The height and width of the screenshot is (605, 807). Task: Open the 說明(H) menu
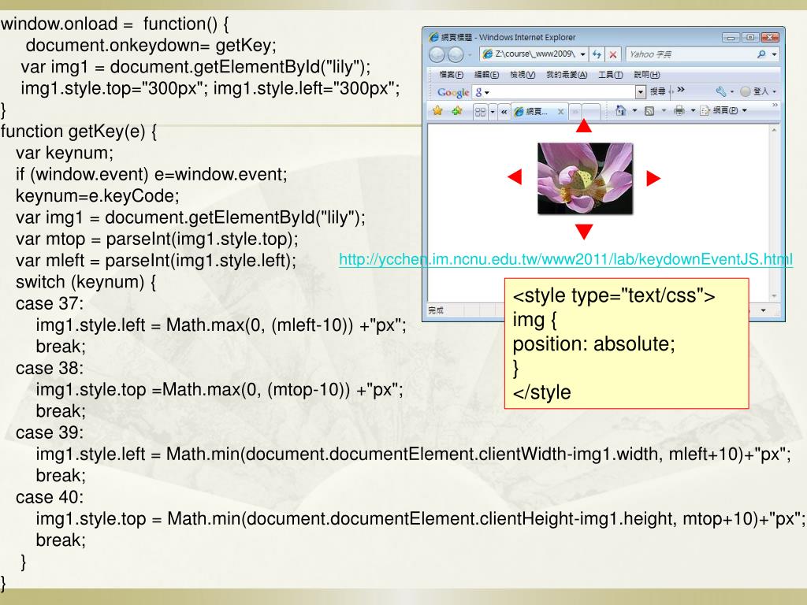(x=647, y=75)
